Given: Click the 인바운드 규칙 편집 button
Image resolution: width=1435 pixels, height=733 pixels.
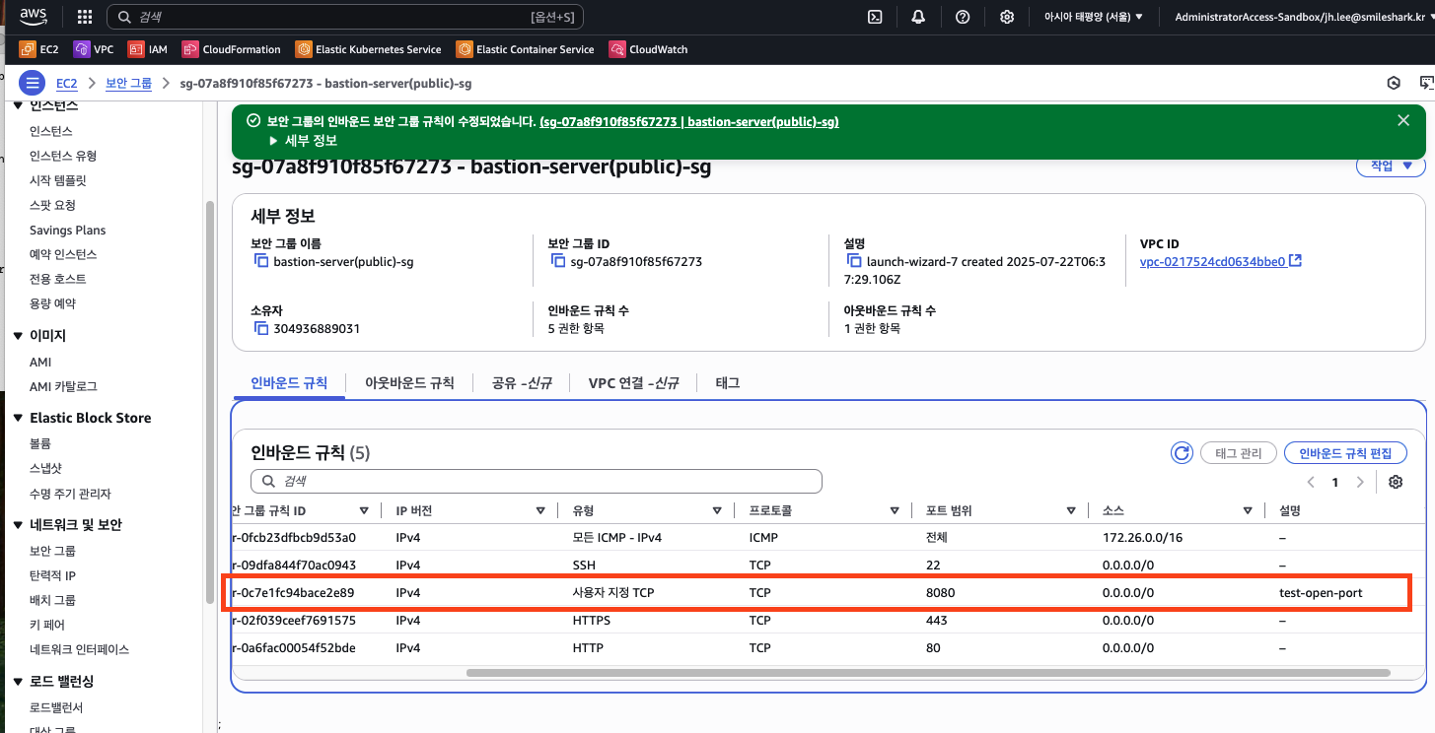Looking at the screenshot, I should coord(1345,453).
